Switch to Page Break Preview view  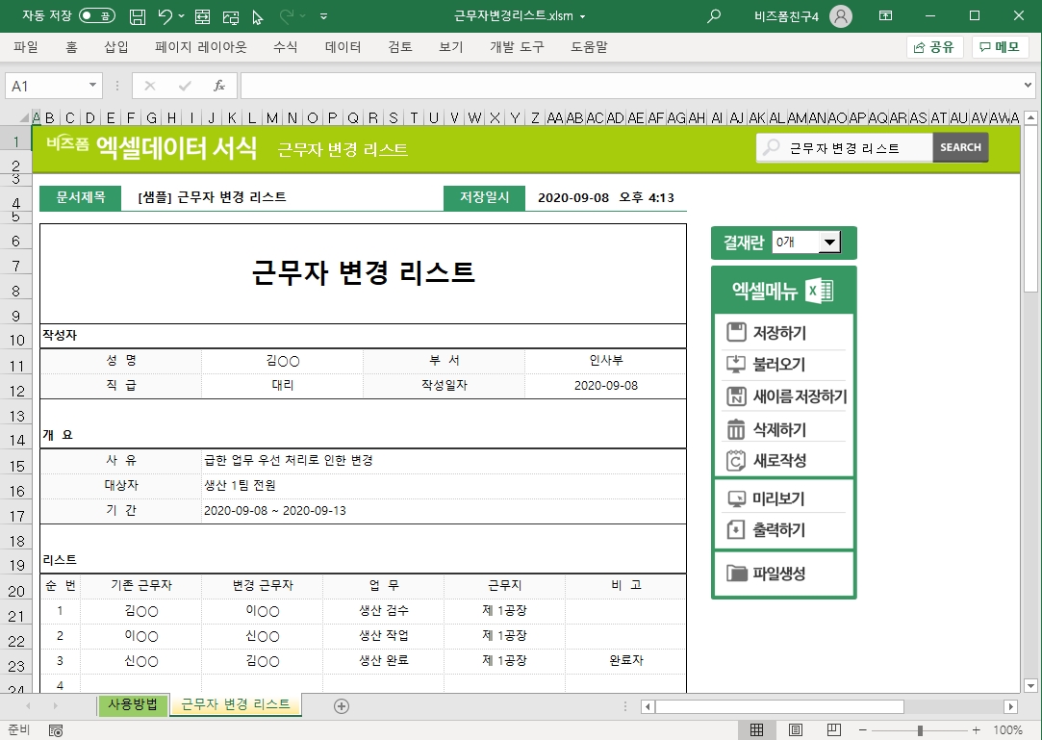834,730
